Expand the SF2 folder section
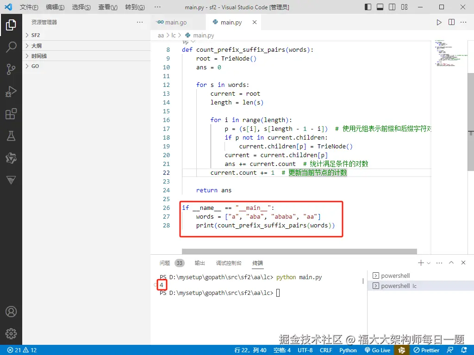 pos(87,35)
